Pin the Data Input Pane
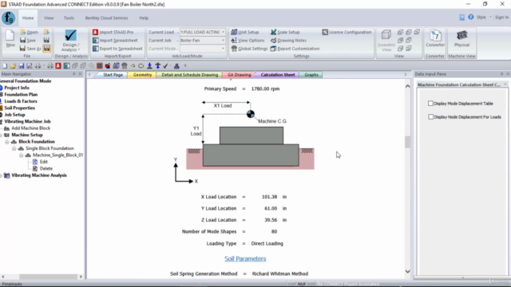 (501, 74)
